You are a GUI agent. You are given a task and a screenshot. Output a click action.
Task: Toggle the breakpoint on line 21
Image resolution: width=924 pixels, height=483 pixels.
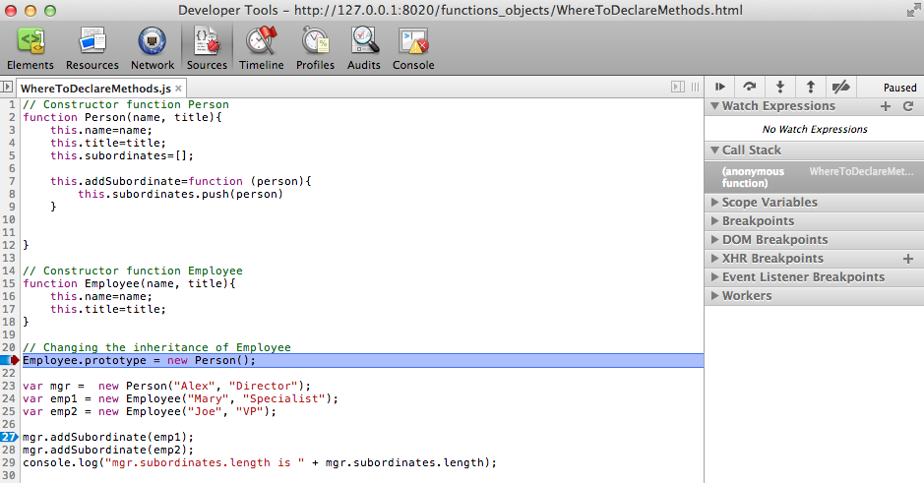9,361
